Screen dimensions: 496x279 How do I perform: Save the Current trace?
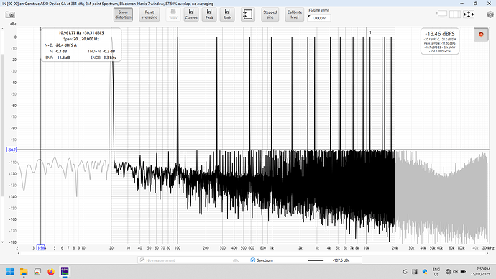click(x=191, y=14)
